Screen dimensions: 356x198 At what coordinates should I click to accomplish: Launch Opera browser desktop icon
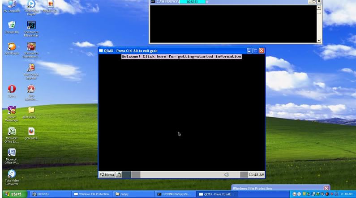12,91
